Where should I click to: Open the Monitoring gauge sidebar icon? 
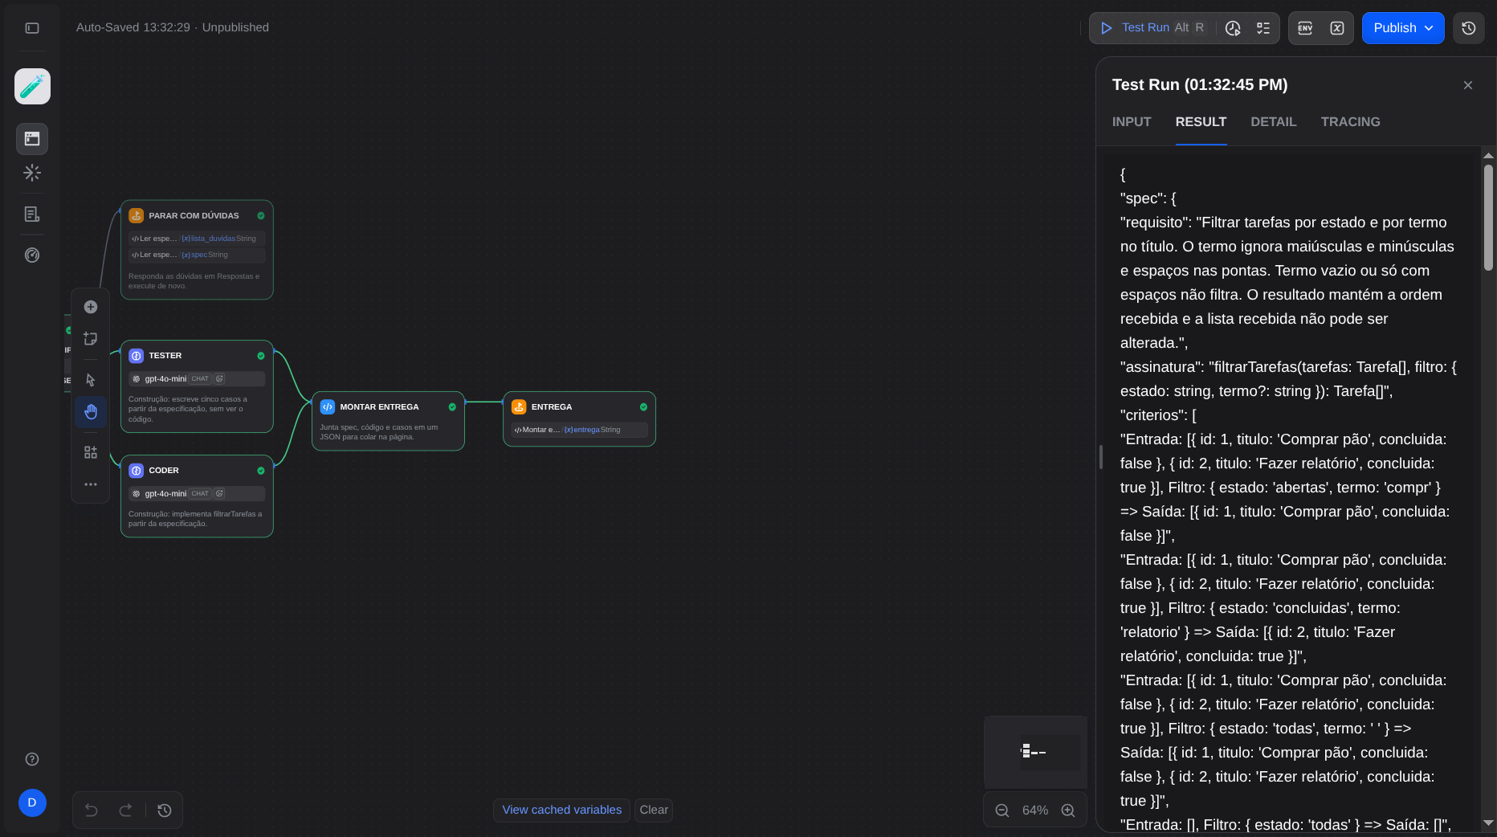point(32,255)
